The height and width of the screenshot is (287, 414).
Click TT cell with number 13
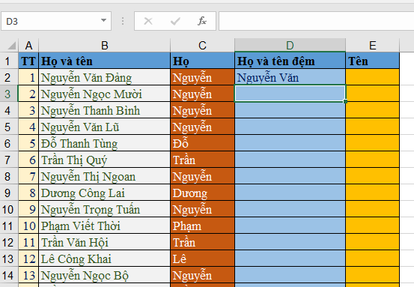click(x=28, y=275)
